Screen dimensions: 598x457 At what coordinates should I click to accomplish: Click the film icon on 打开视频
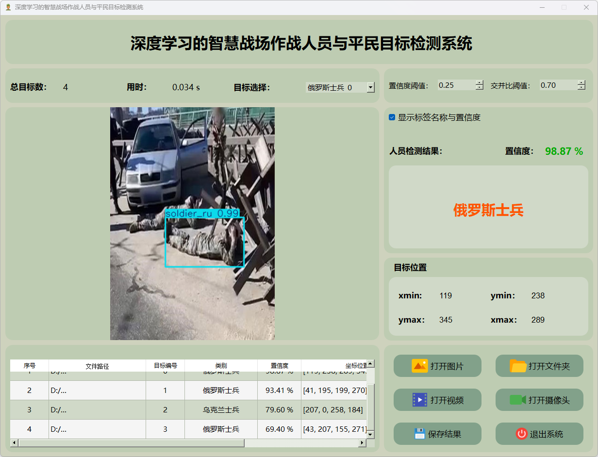click(419, 400)
